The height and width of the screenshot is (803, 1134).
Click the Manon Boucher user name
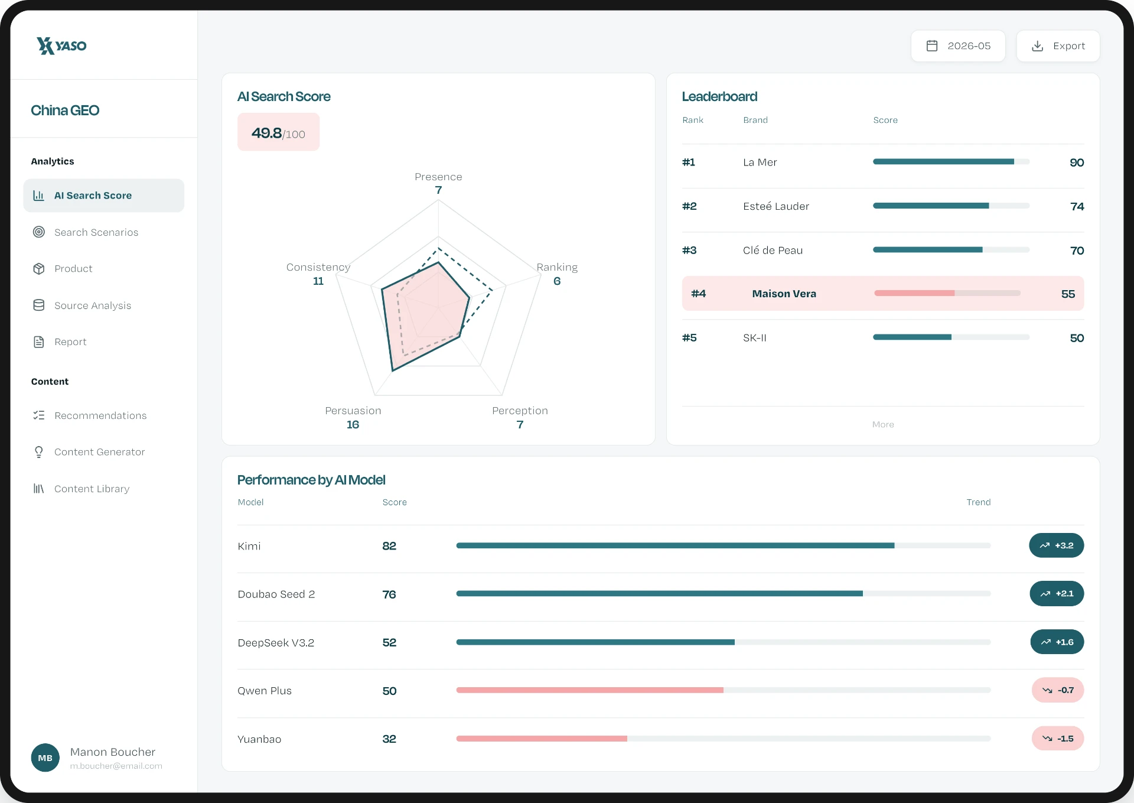(x=113, y=752)
